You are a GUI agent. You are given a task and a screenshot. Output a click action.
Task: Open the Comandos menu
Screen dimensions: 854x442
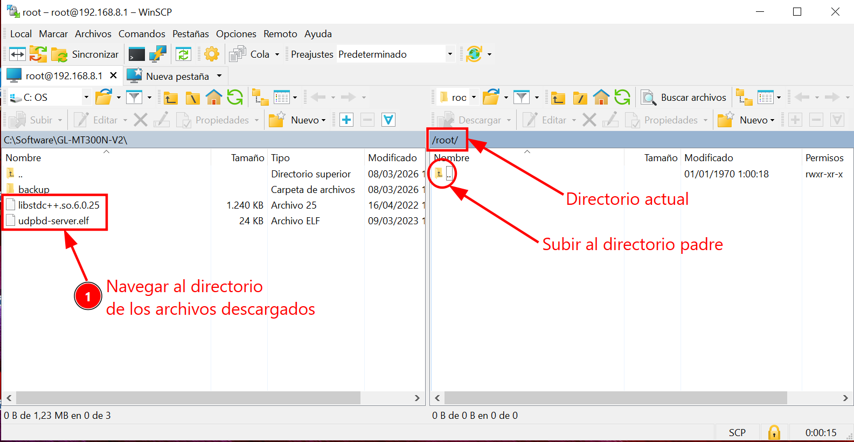[x=142, y=34]
